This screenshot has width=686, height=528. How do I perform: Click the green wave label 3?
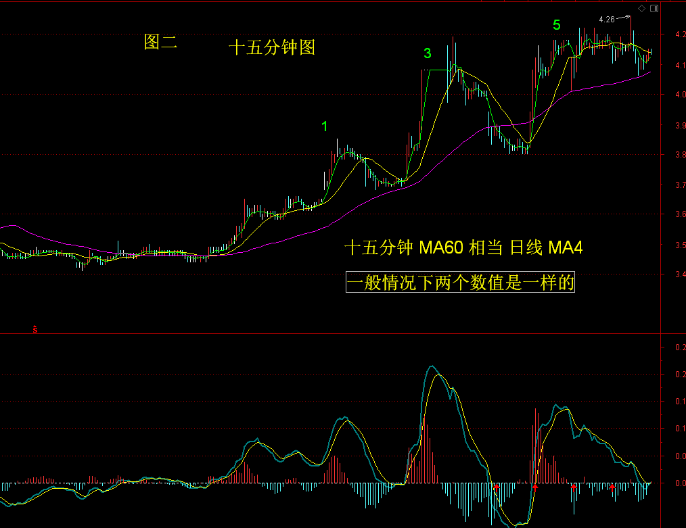coord(428,53)
